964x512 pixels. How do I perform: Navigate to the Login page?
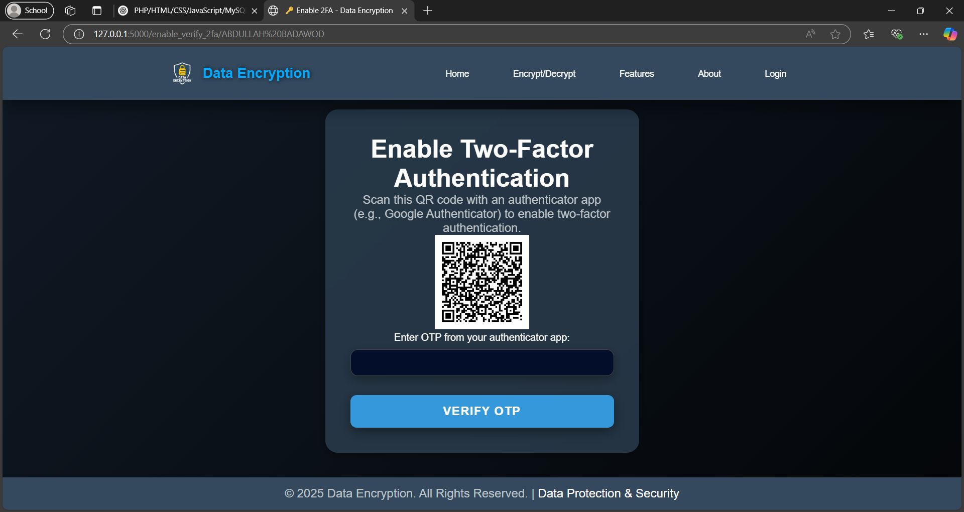[x=775, y=74]
